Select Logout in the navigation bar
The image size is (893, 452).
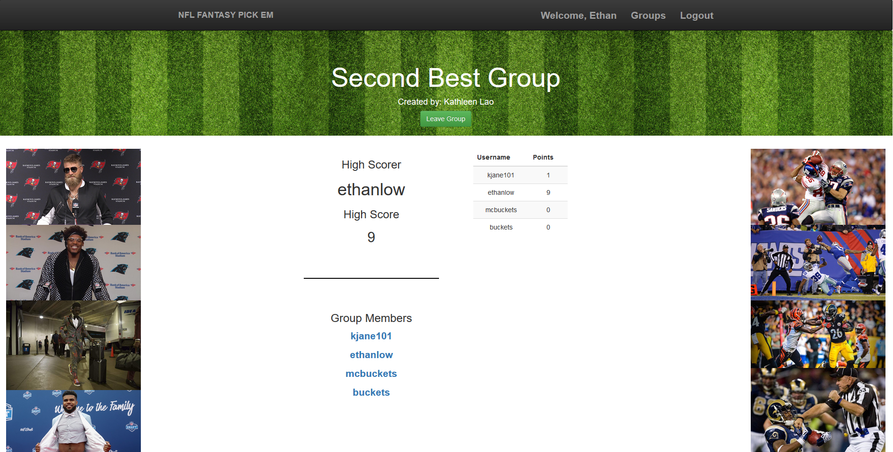696,15
